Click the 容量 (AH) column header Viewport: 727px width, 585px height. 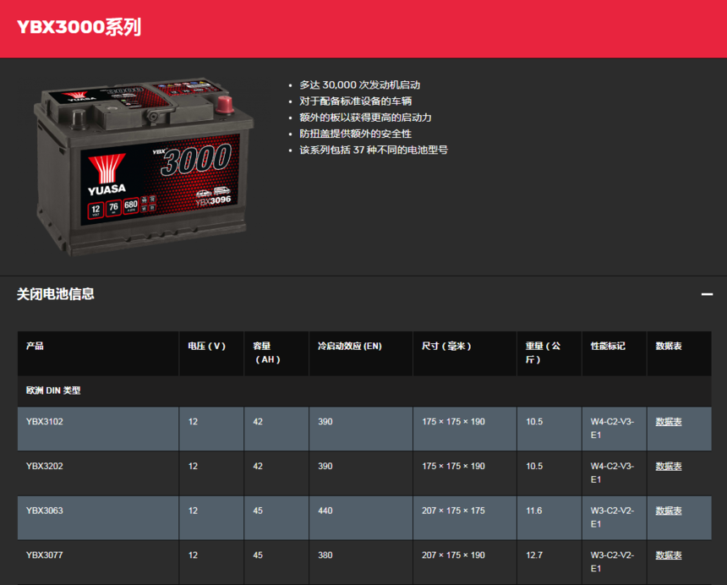[276, 353]
